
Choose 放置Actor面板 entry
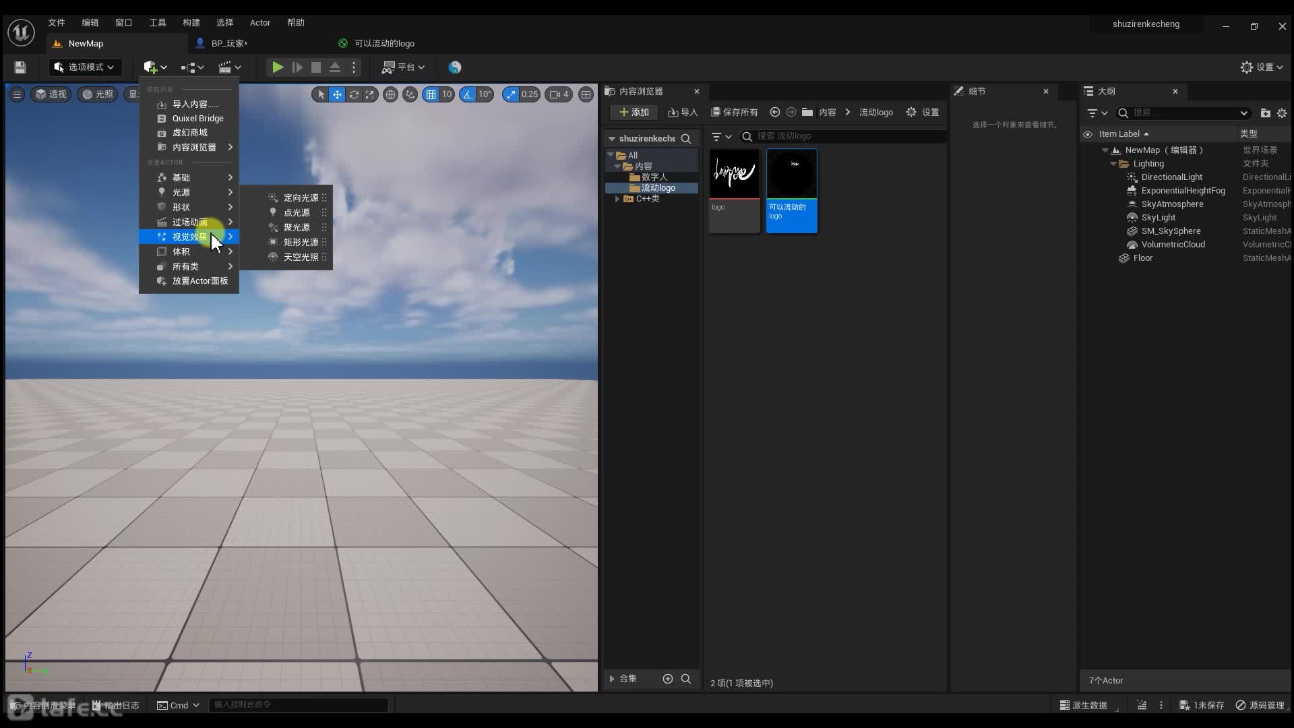pyautogui.click(x=189, y=280)
